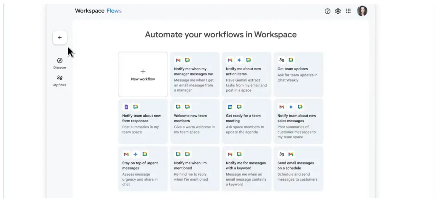The height and width of the screenshot is (202, 446).
Task: Click Flows icon on Get team updates card
Action: pyautogui.click(x=282, y=60)
